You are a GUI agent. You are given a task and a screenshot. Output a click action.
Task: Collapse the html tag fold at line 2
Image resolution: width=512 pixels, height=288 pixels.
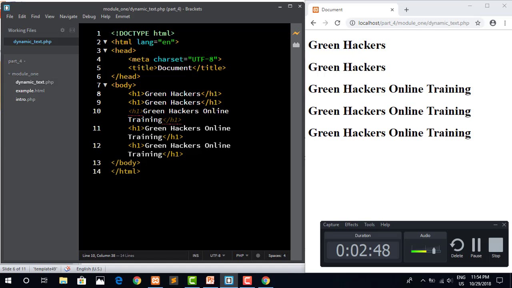tap(105, 42)
